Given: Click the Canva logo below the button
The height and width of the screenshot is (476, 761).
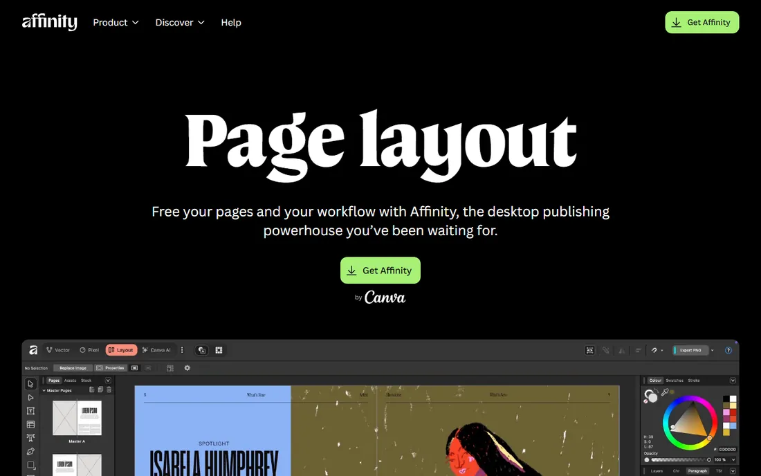Looking at the screenshot, I should point(385,297).
